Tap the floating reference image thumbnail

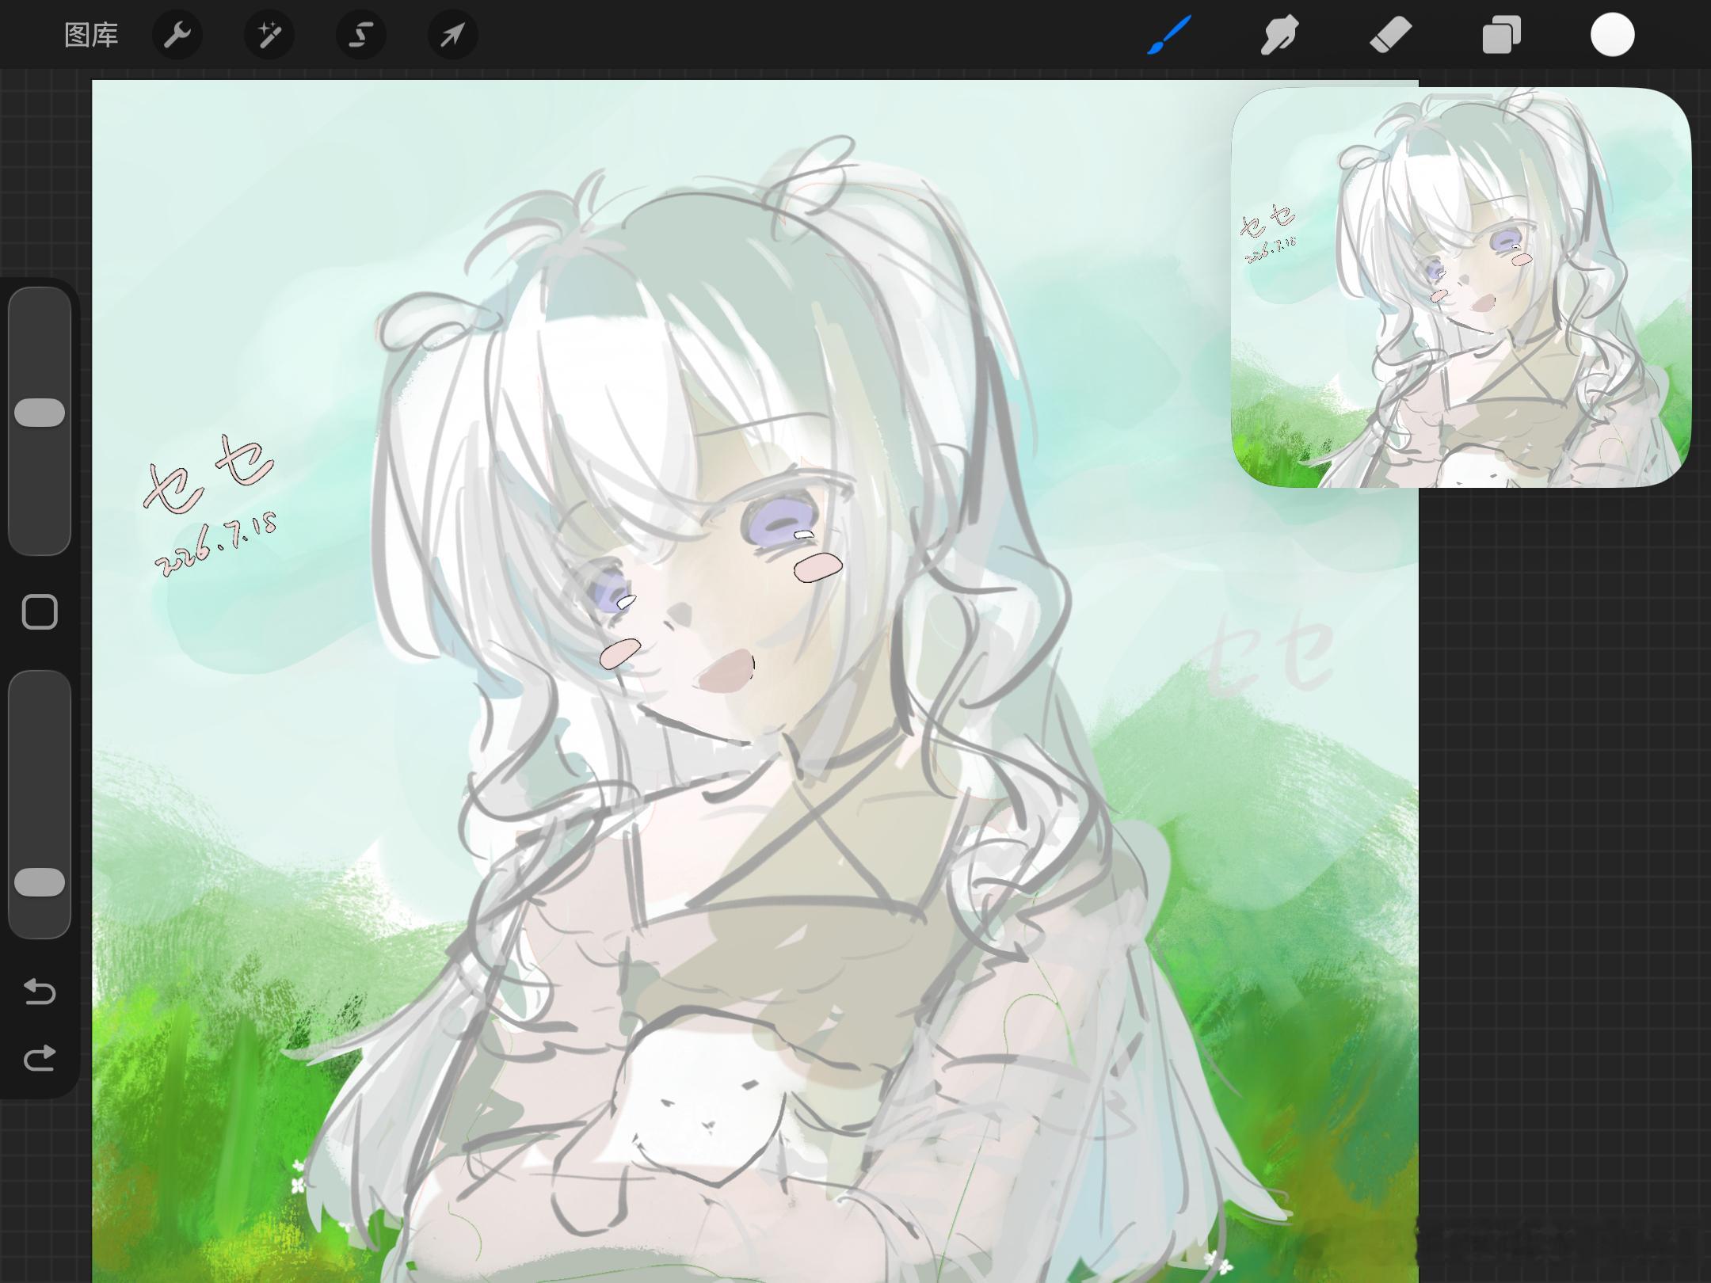[x=1461, y=287]
